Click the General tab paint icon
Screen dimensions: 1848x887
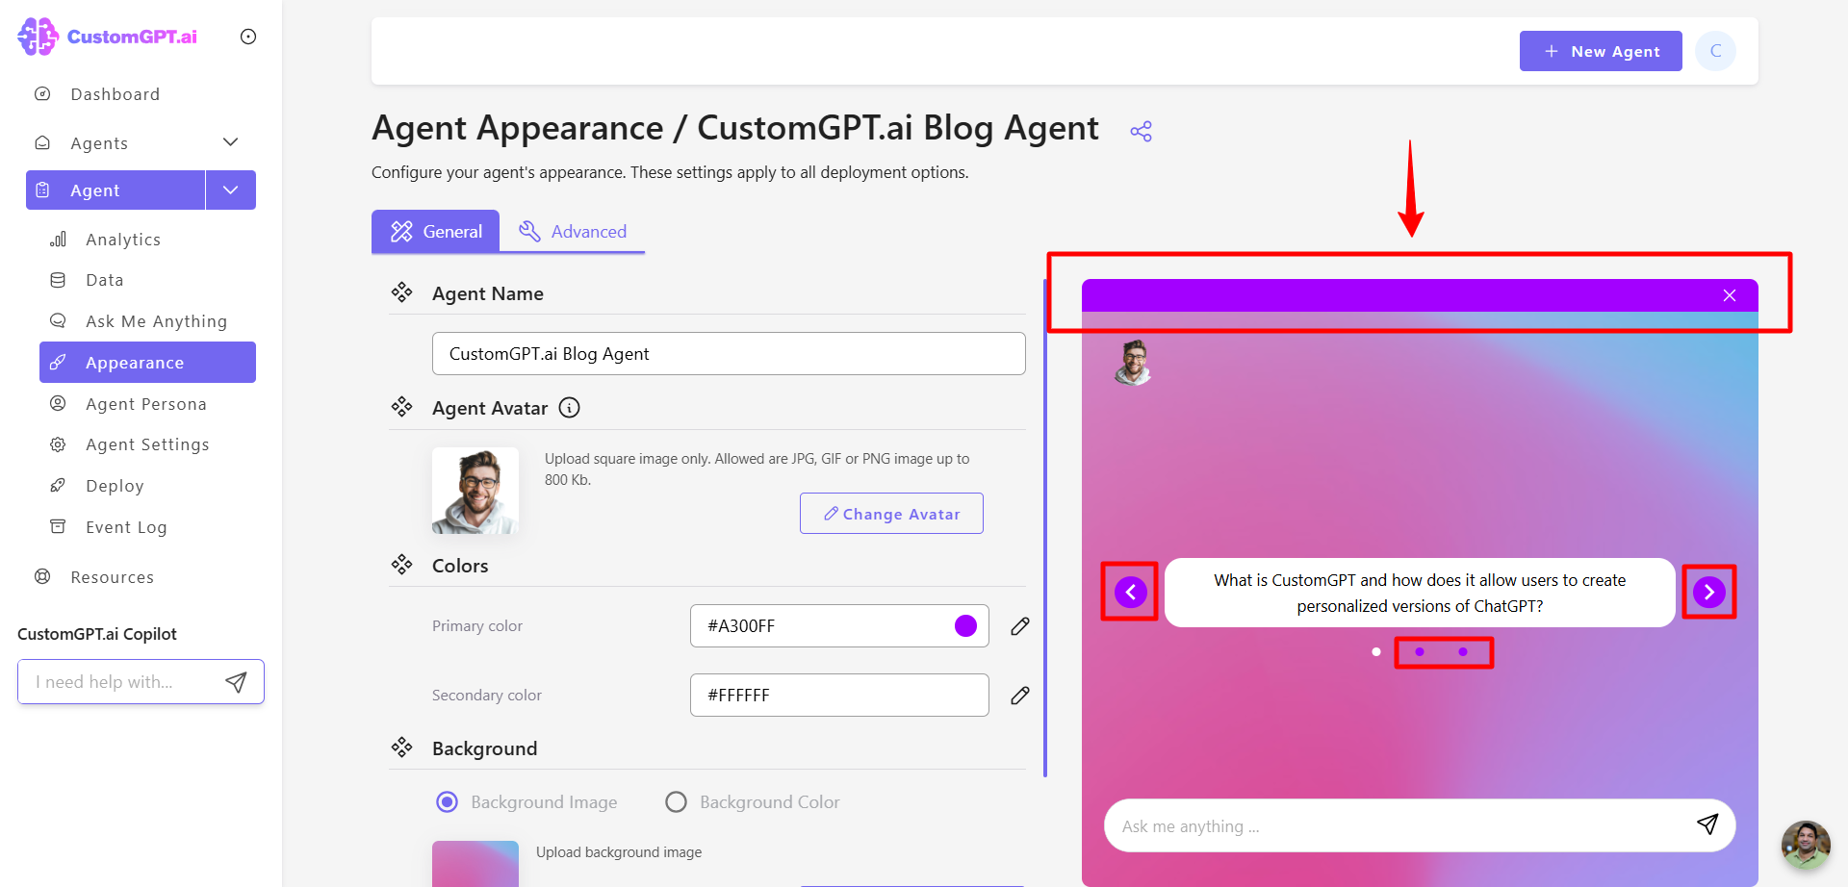click(x=401, y=232)
